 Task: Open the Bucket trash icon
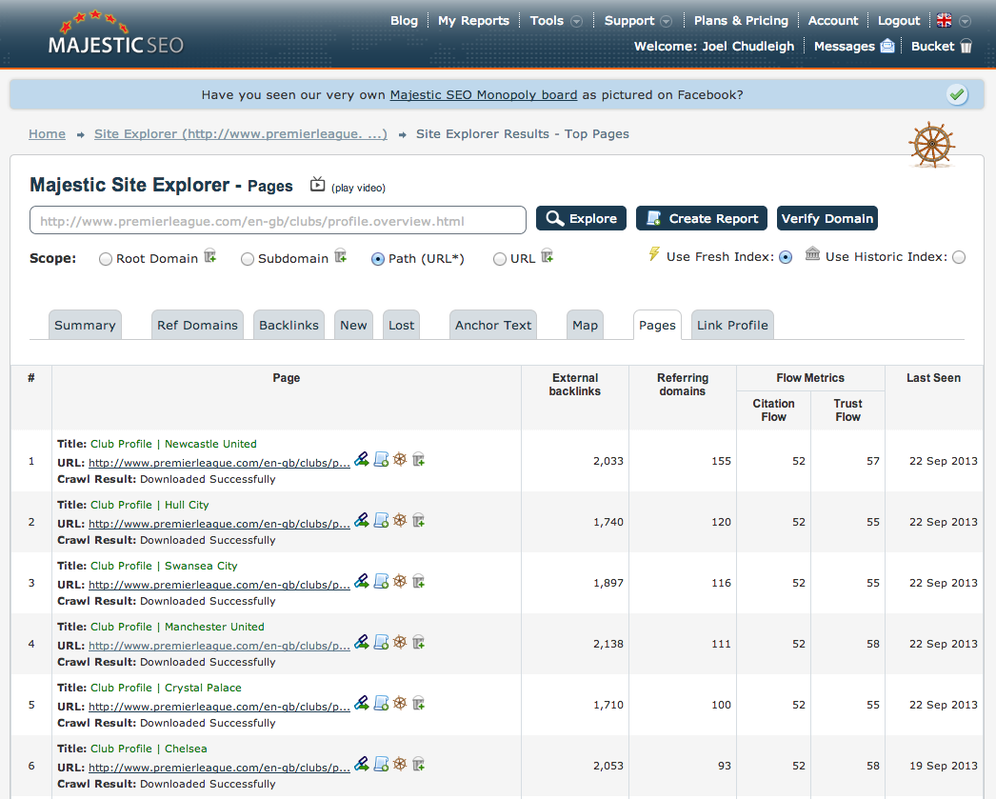966,46
